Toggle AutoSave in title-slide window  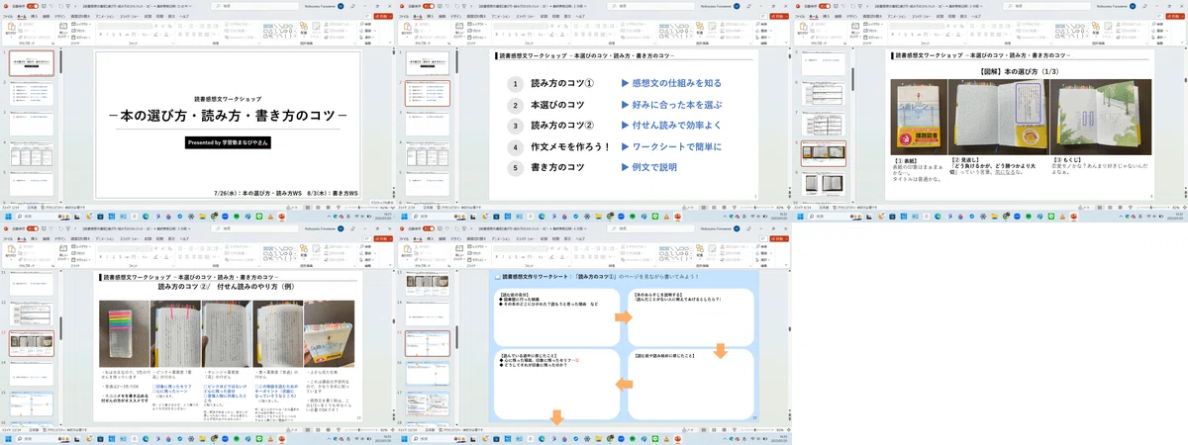click(33, 6)
